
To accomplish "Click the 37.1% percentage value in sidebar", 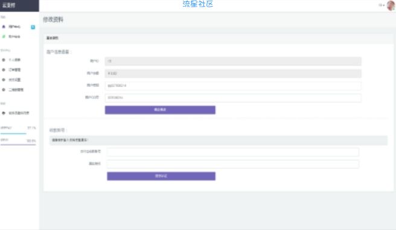I will [x=31, y=128].
